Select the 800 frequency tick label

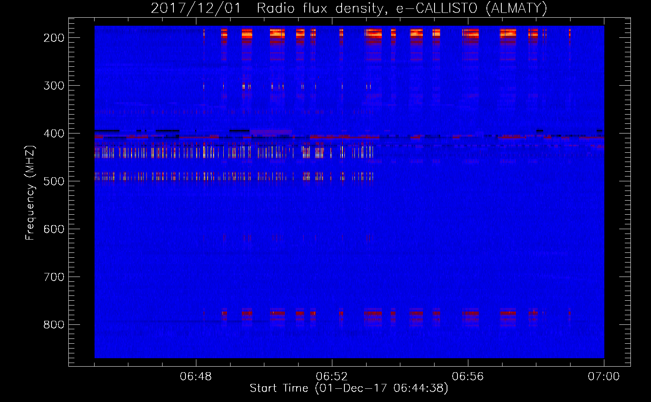point(54,325)
